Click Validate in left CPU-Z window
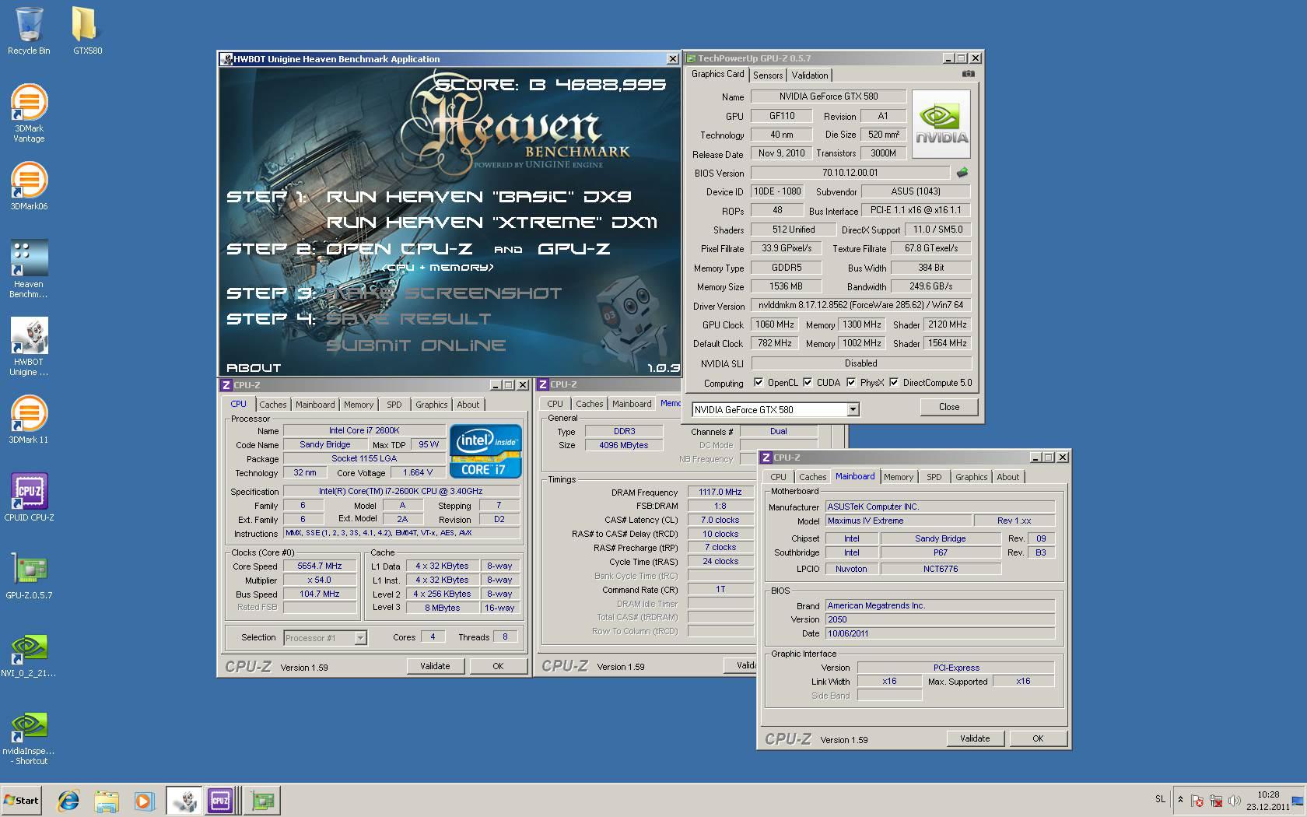The width and height of the screenshot is (1307, 817). [x=435, y=666]
